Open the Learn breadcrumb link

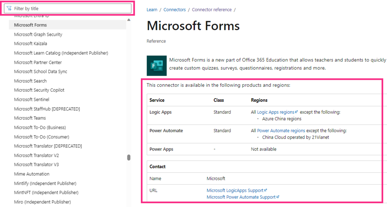tap(152, 10)
